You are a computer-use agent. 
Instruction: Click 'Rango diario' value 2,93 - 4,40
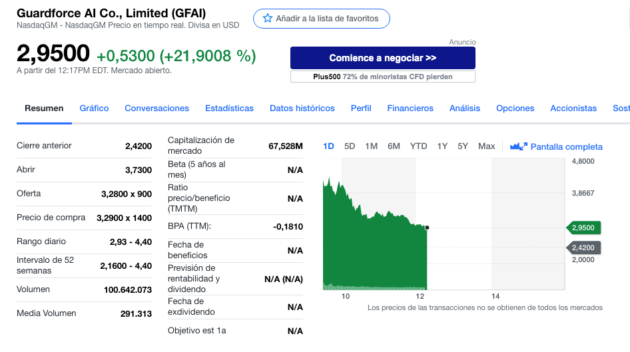[x=131, y=242]
